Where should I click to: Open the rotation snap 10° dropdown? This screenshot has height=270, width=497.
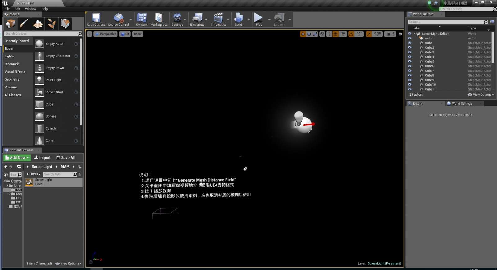point(359,34)
